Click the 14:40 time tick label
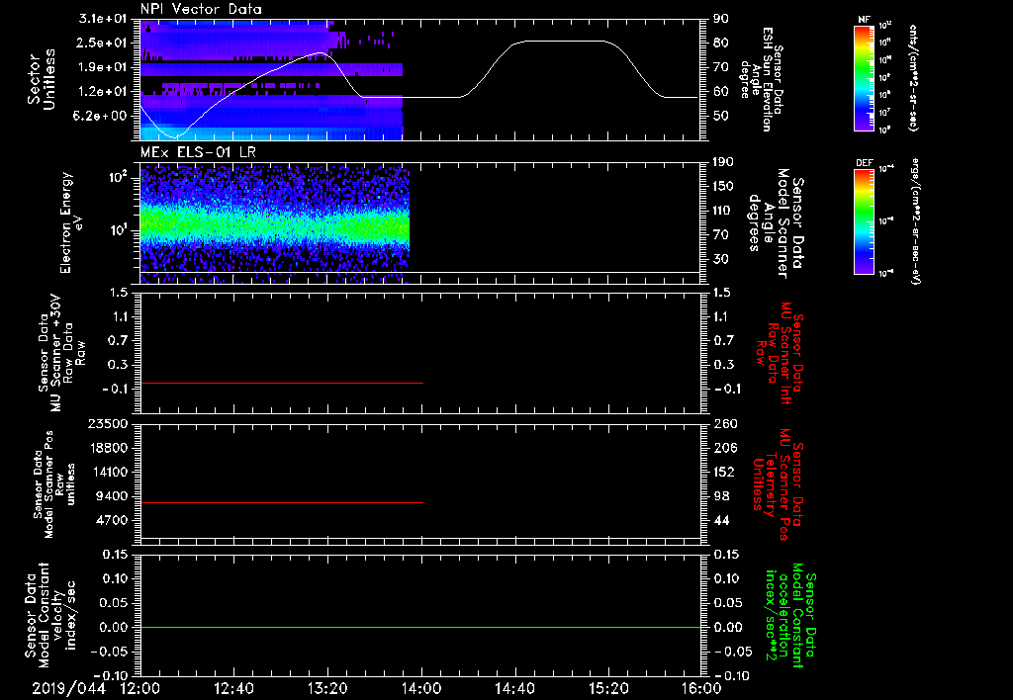 [x=514, y=688]
